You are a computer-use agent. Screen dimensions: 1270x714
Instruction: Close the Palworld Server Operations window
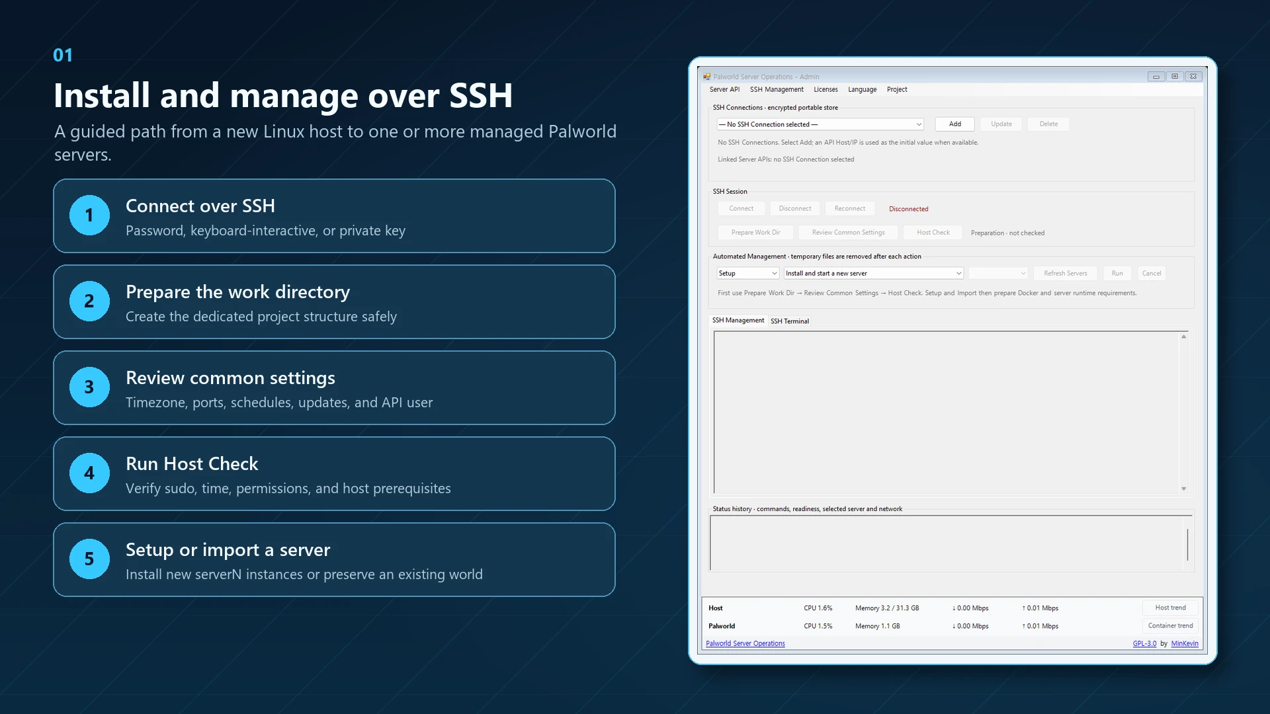[1193, 77]
